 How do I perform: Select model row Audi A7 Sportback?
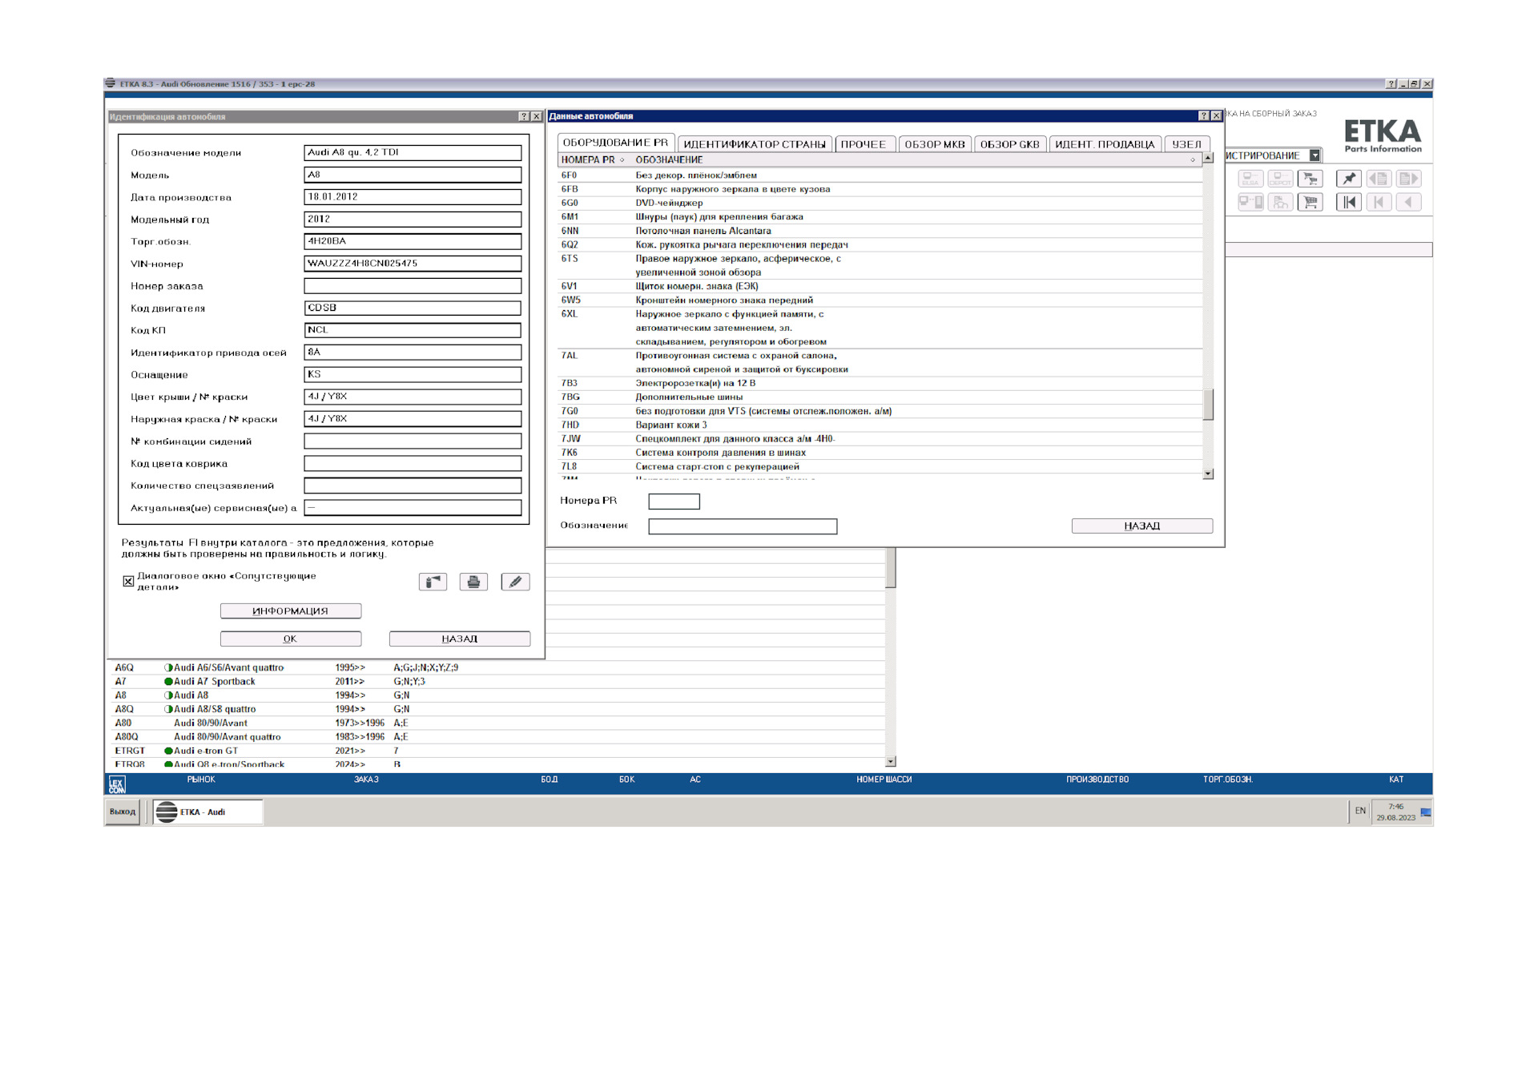pyautogui.click(x=497, y=682)
